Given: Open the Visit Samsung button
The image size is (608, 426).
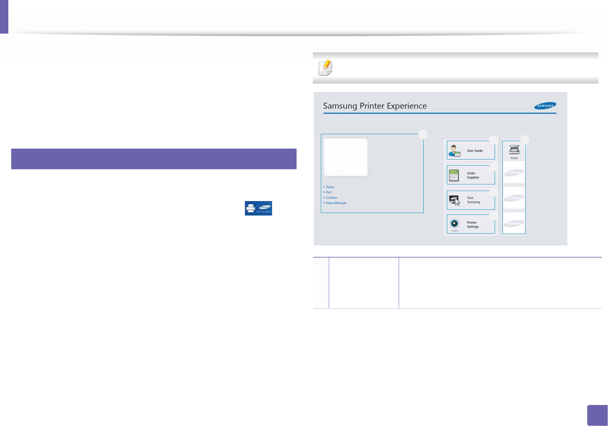Looking at the screenshot, I should click(x=471, y=200).
